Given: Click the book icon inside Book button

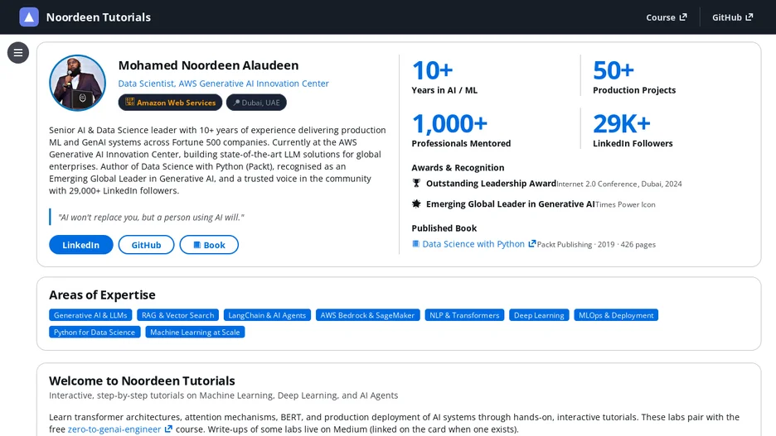Looking at the screenshot, I should pyautogui.click(x=197, y=245).
